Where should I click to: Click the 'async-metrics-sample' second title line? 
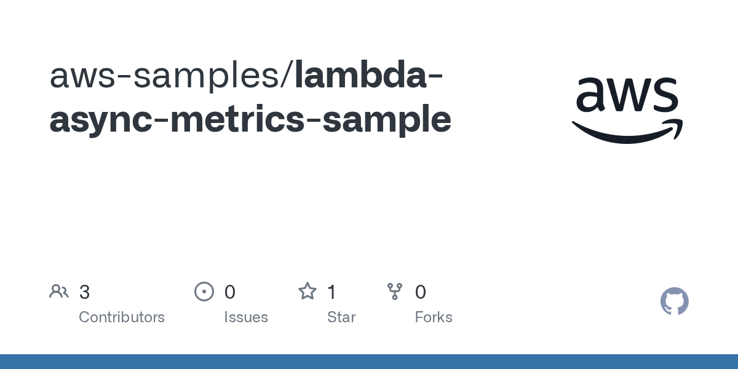[250, 119]
